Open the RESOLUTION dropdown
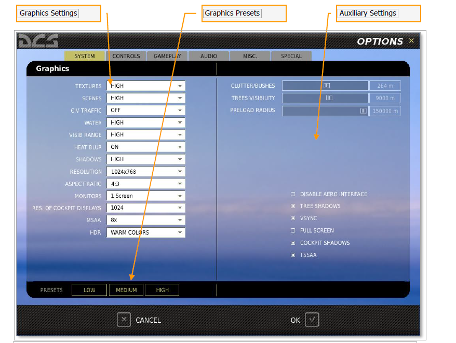 click(x=146, y=171)
